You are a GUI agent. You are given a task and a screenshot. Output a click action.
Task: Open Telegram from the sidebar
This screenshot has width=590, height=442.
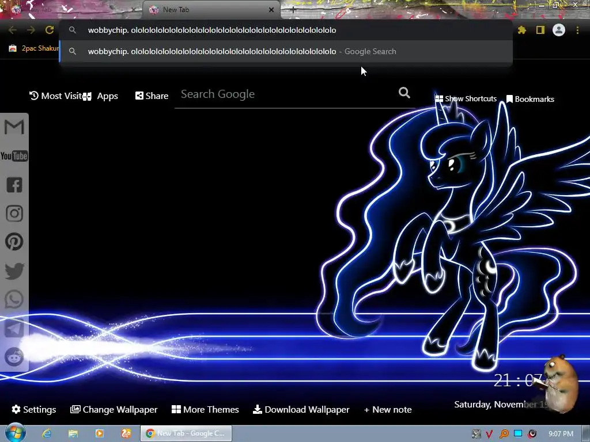click(x=14, y=329)
